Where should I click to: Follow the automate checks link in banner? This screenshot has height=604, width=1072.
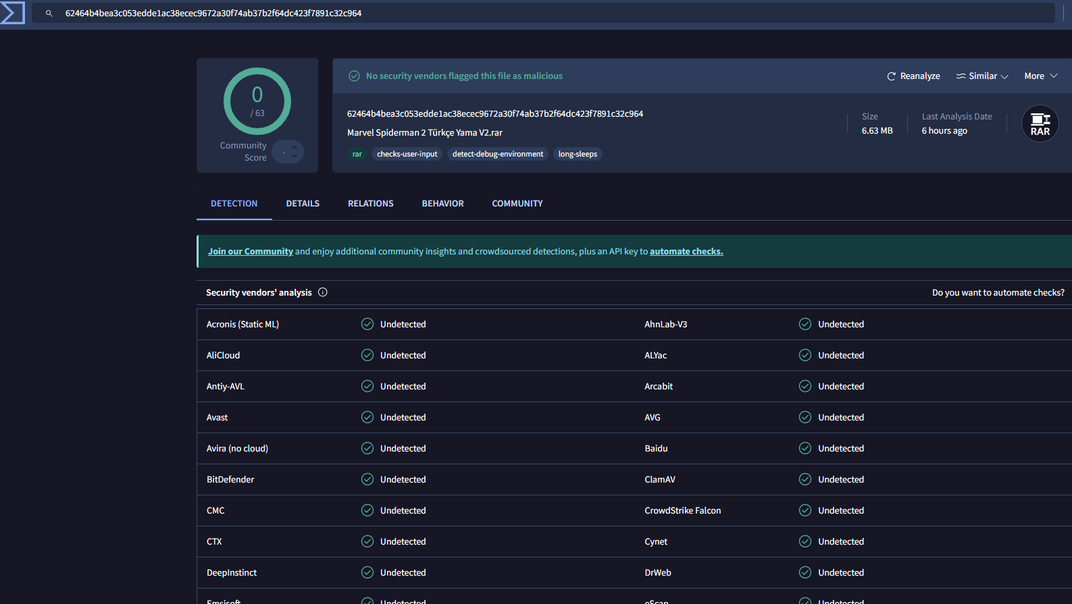point(686,251)
